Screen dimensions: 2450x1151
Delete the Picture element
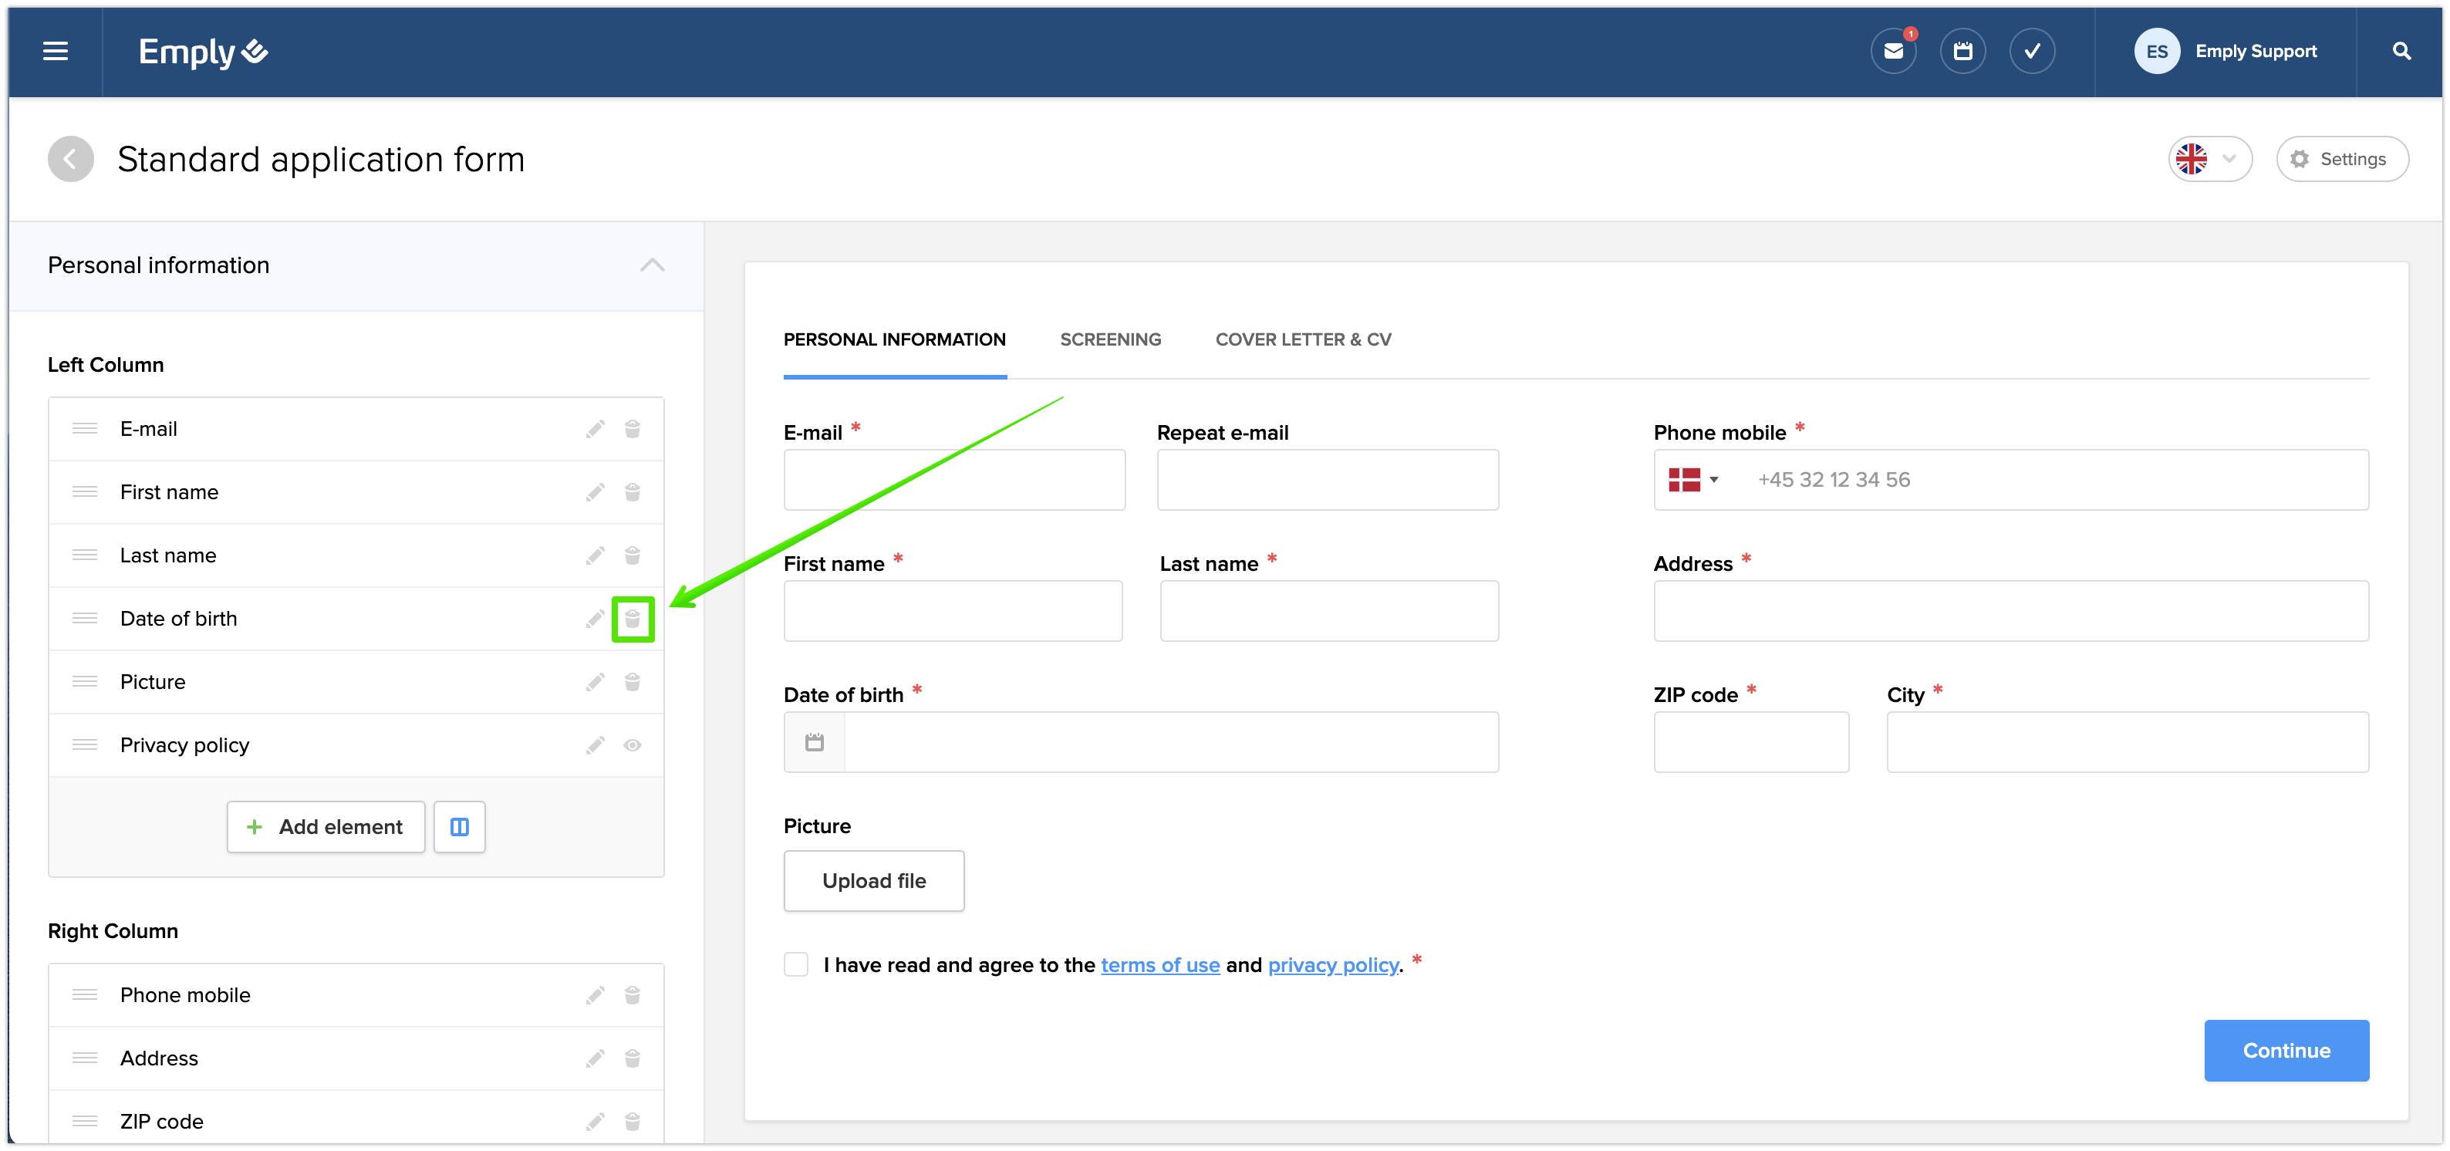click(633, 682)
